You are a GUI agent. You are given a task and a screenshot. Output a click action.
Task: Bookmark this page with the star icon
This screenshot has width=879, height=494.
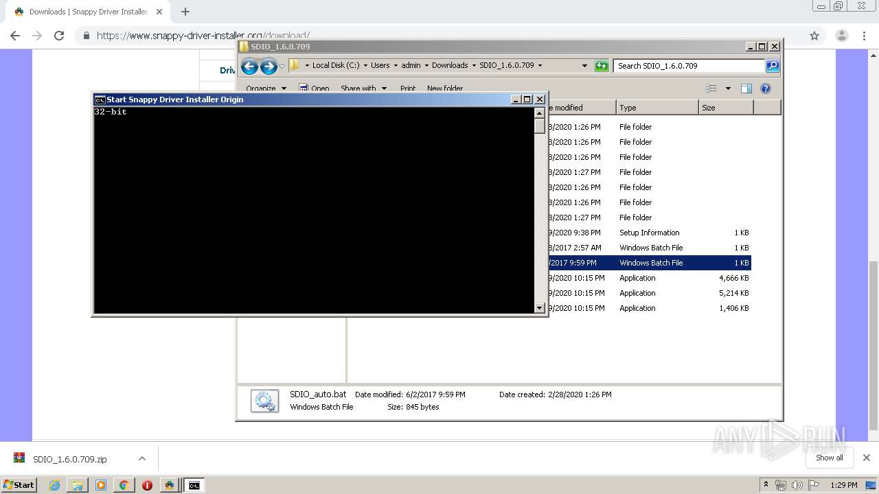click(x=814, y=36)
